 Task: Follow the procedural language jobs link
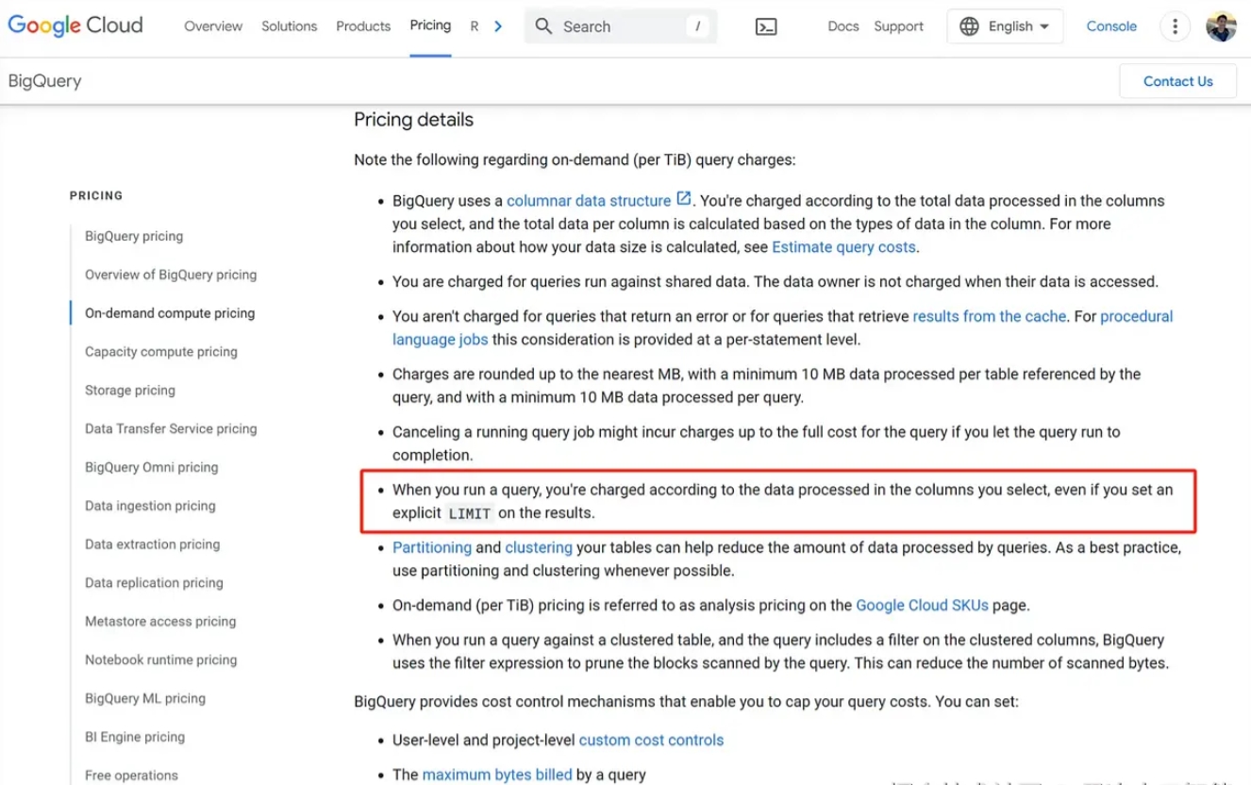click(x=783, y=327)
